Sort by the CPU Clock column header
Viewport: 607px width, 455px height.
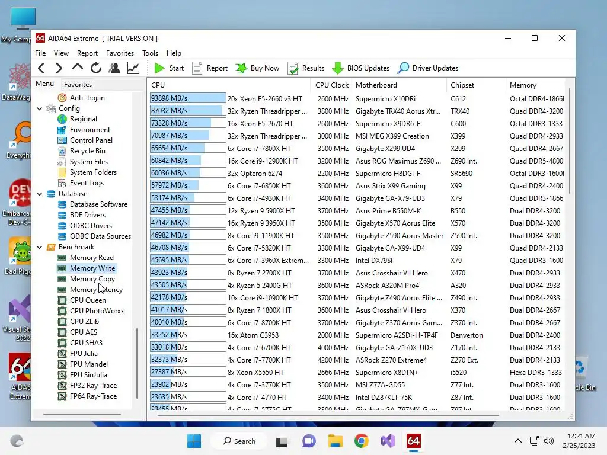tap(331, 85)
